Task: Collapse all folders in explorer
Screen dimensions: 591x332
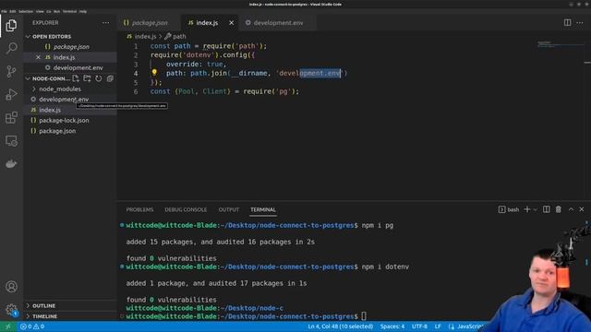Action: [110, 78]
